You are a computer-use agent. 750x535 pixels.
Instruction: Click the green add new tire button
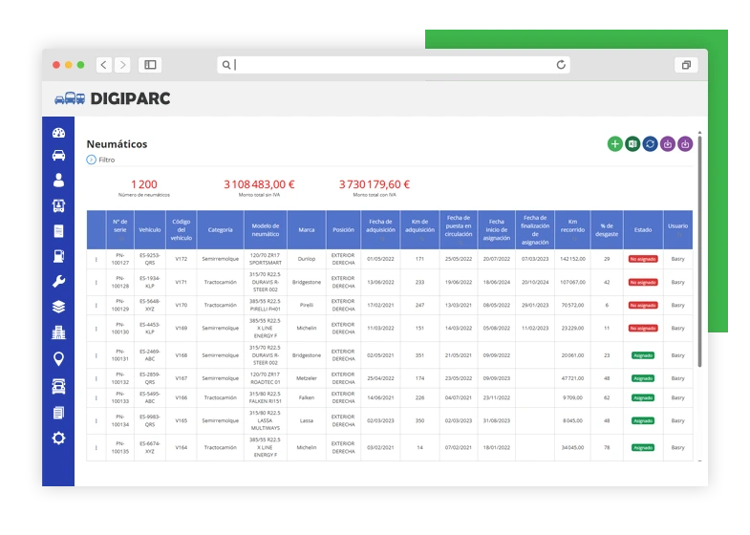click(614, 144)
